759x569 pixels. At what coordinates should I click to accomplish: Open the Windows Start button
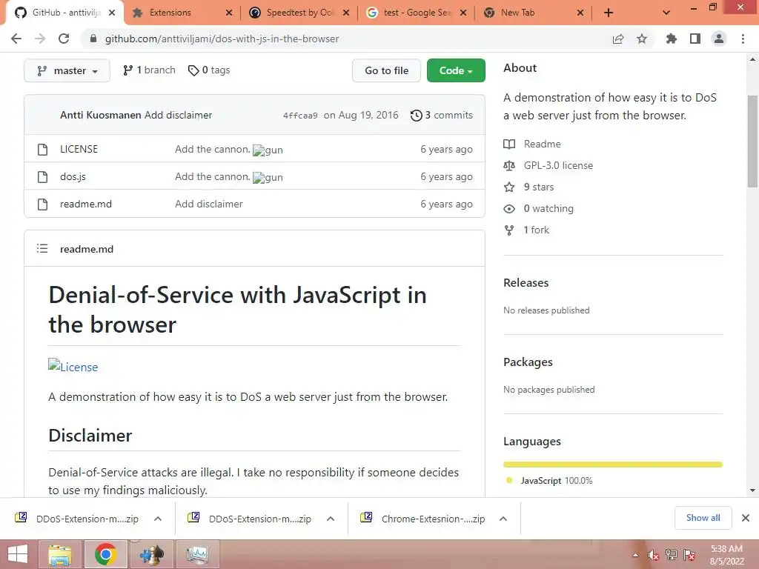[x=18, y=554]
